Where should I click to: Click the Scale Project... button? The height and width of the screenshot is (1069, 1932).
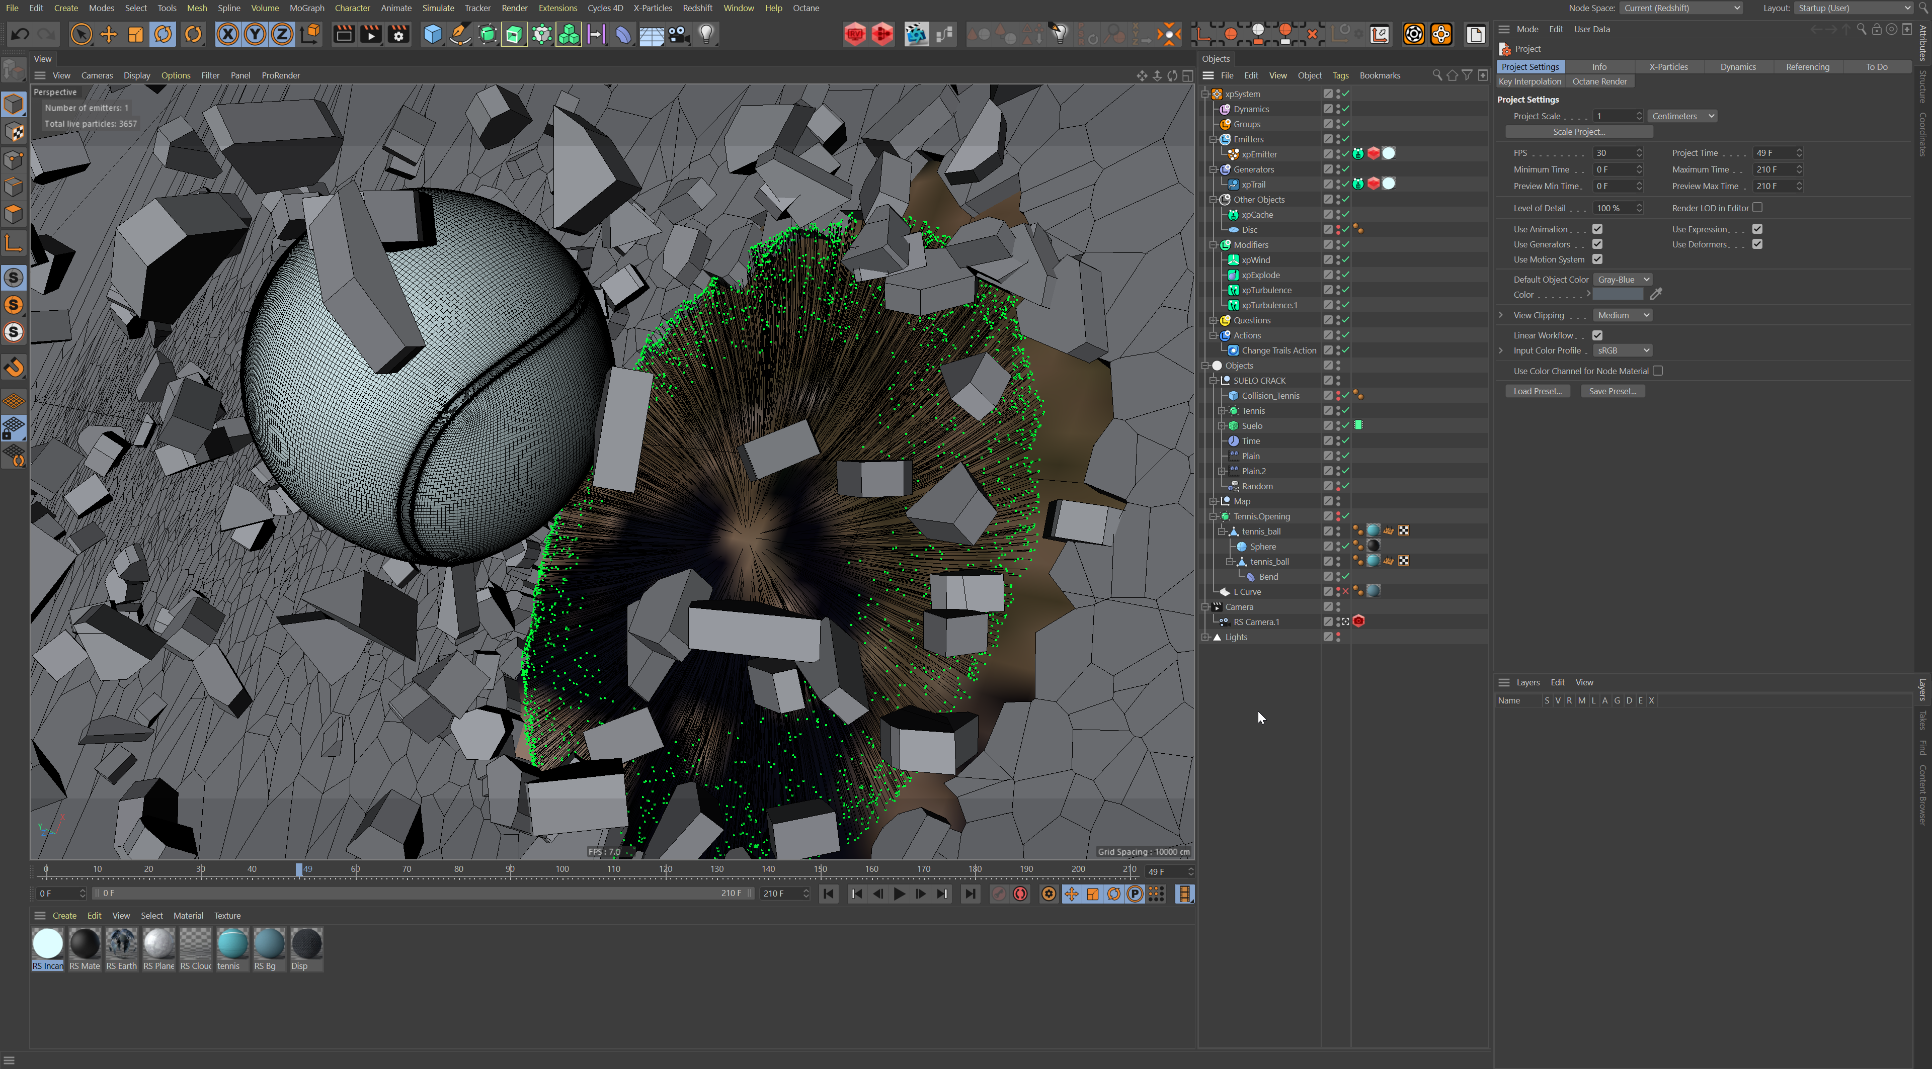tap(1579, 132)
